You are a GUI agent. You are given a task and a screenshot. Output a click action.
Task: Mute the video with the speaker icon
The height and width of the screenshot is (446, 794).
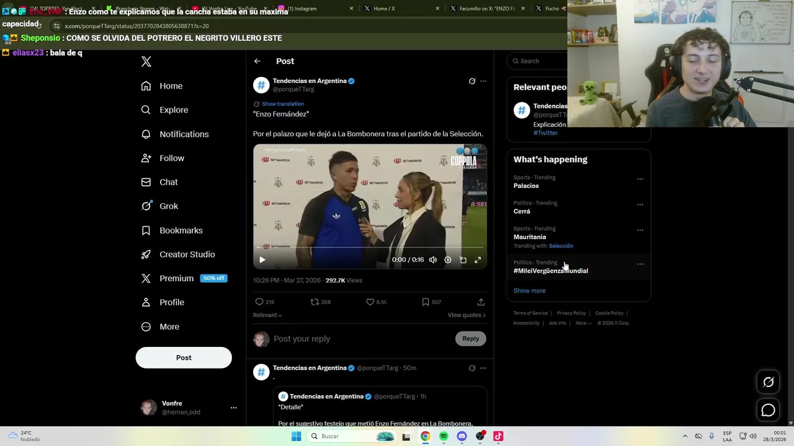pos(433,260)
